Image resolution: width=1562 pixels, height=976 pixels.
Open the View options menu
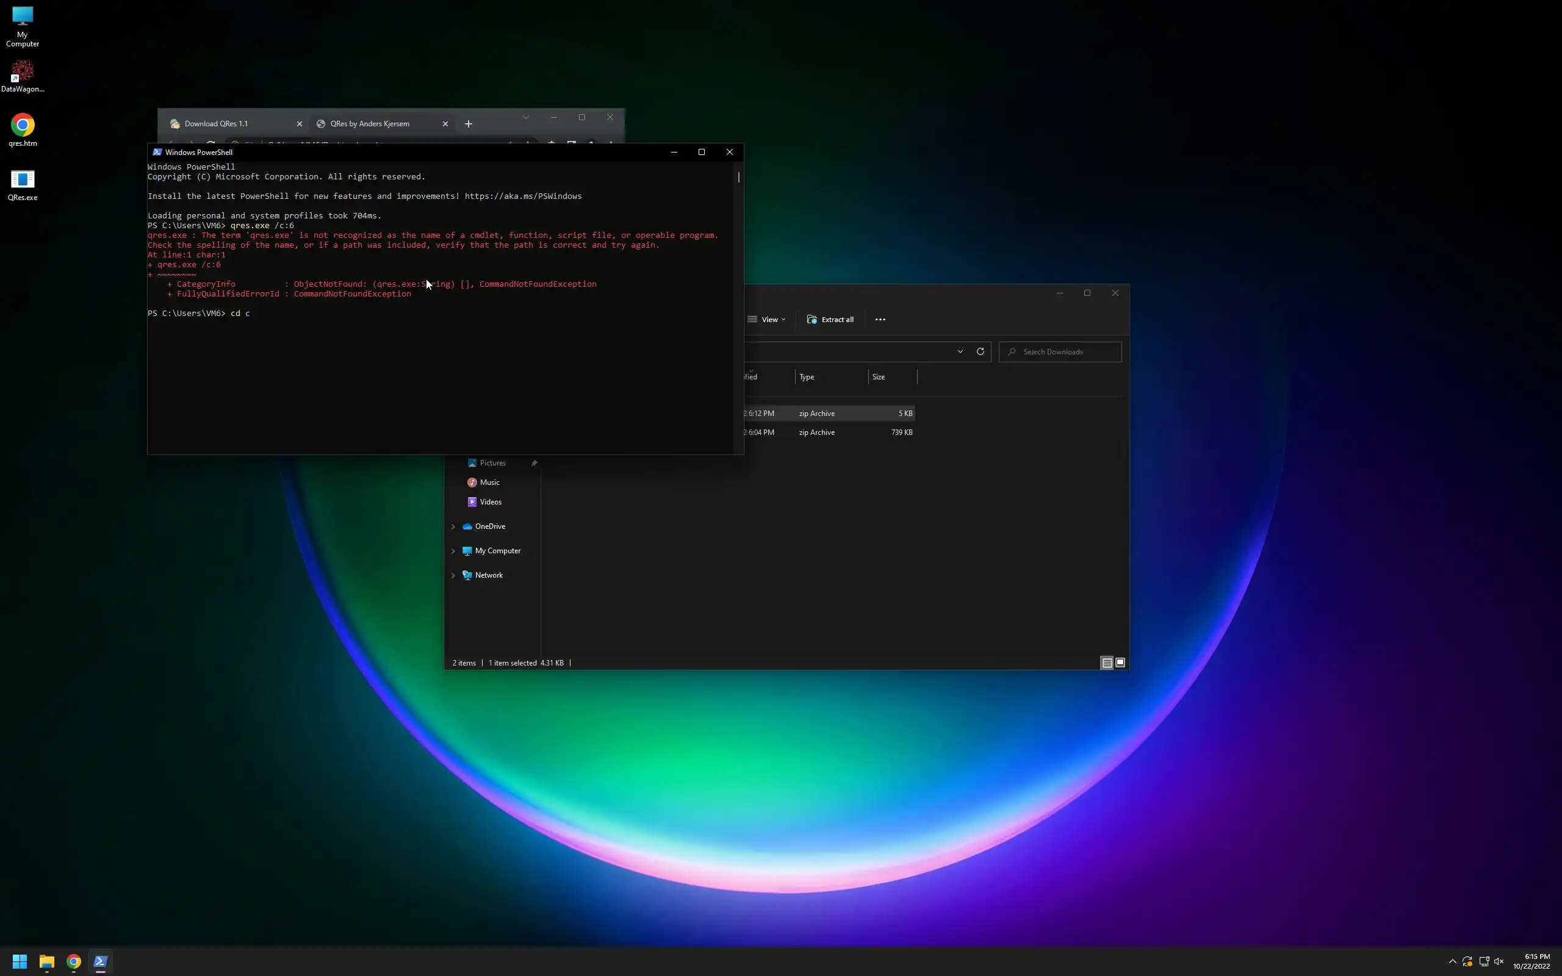click(767, 320)
